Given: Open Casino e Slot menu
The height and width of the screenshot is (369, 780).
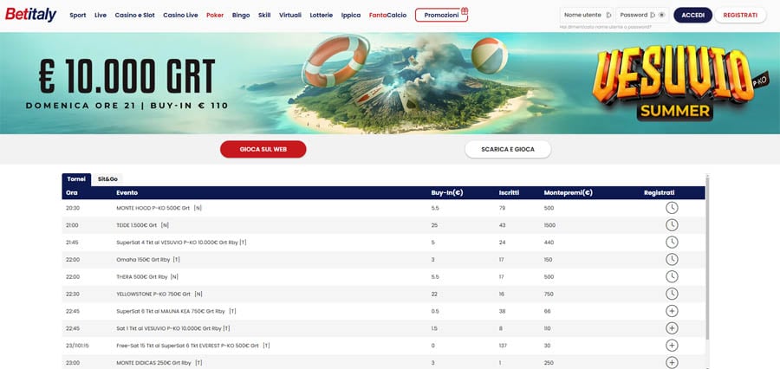Looking at the screenshot, I should [x=135, y=15].
